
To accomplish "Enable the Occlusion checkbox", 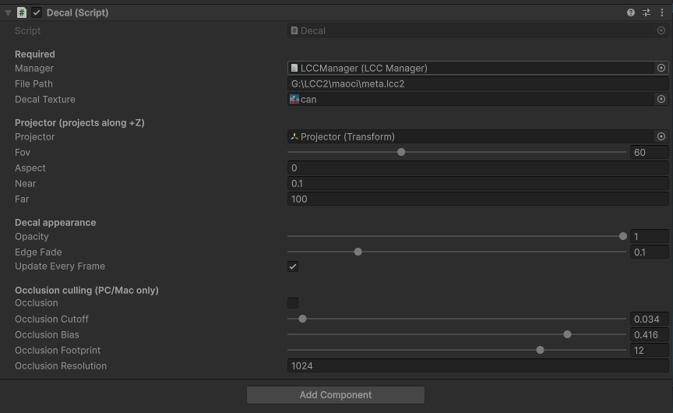I will coord(293,303).
